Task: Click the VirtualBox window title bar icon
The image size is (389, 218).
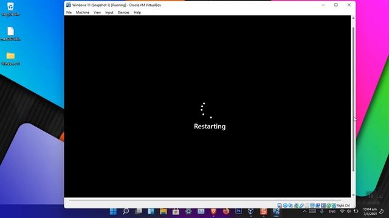Action: pyautogui.click(x=69, y=5)
